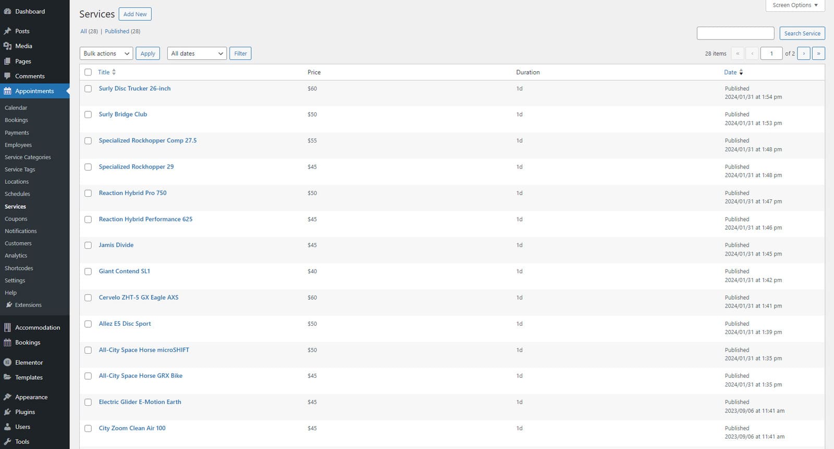Toggle the select-all checkbox in header

(x=88, y=72)
